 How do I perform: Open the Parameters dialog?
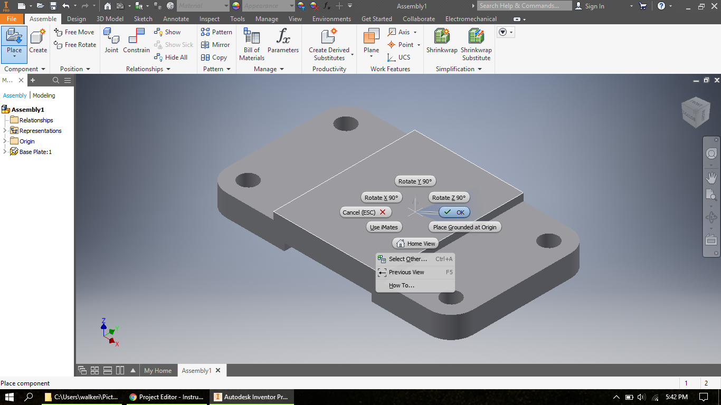[283, 43]
